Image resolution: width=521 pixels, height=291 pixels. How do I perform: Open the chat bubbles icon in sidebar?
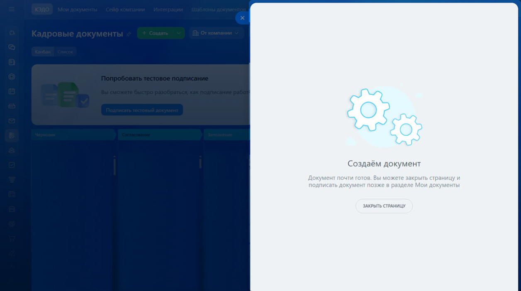(12, 47)
